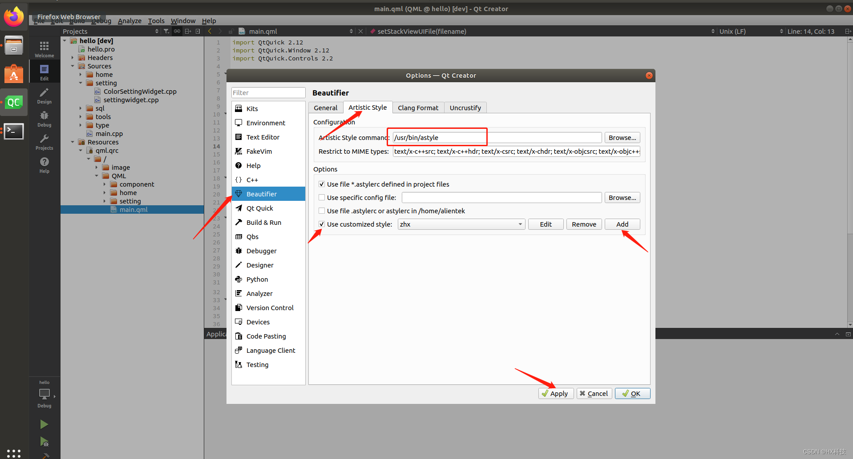Click Remove customized style button
The width and height of the screenshot is (853, 459).
584,224
